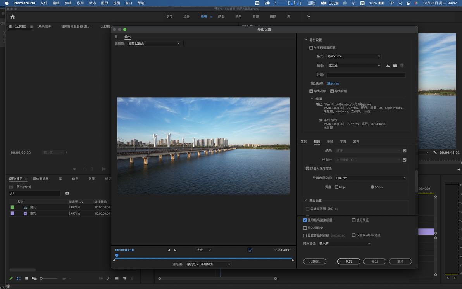Click the Home icon in Premiere
The width and height of the screenshot is (462, 289).
pyautogui.click(x=12, y=17)
